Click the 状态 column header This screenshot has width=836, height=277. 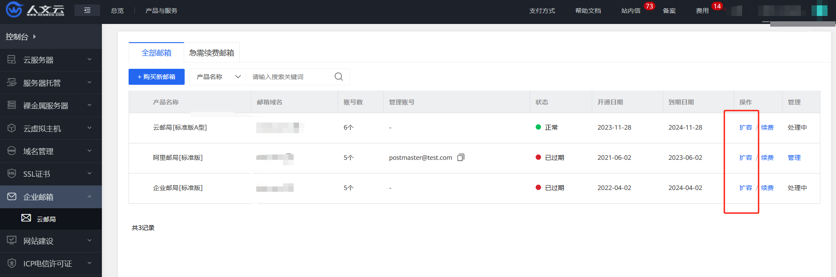[x=542, y=102]
